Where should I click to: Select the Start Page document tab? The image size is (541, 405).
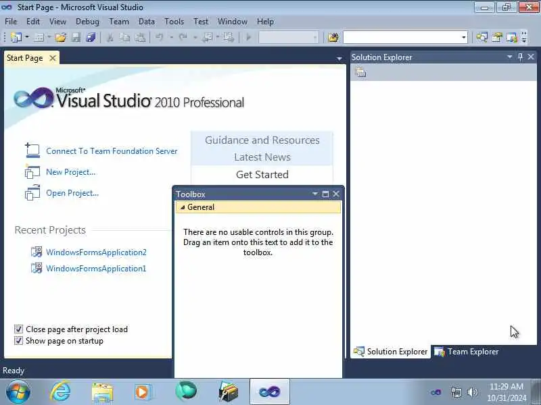(25, 58)
